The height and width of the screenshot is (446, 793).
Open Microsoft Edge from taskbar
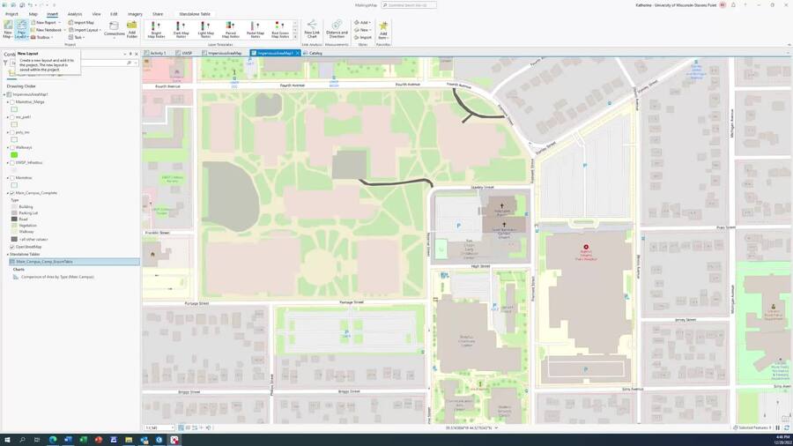(53, 440)
